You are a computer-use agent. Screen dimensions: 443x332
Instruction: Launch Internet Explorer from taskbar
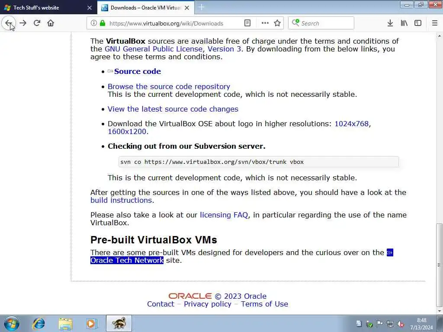coord(39,323)
